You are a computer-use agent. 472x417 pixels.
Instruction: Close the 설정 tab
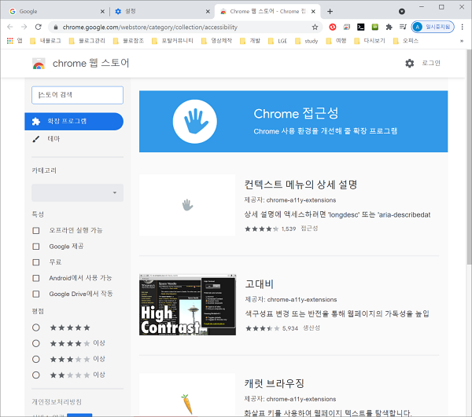[208, 12]
